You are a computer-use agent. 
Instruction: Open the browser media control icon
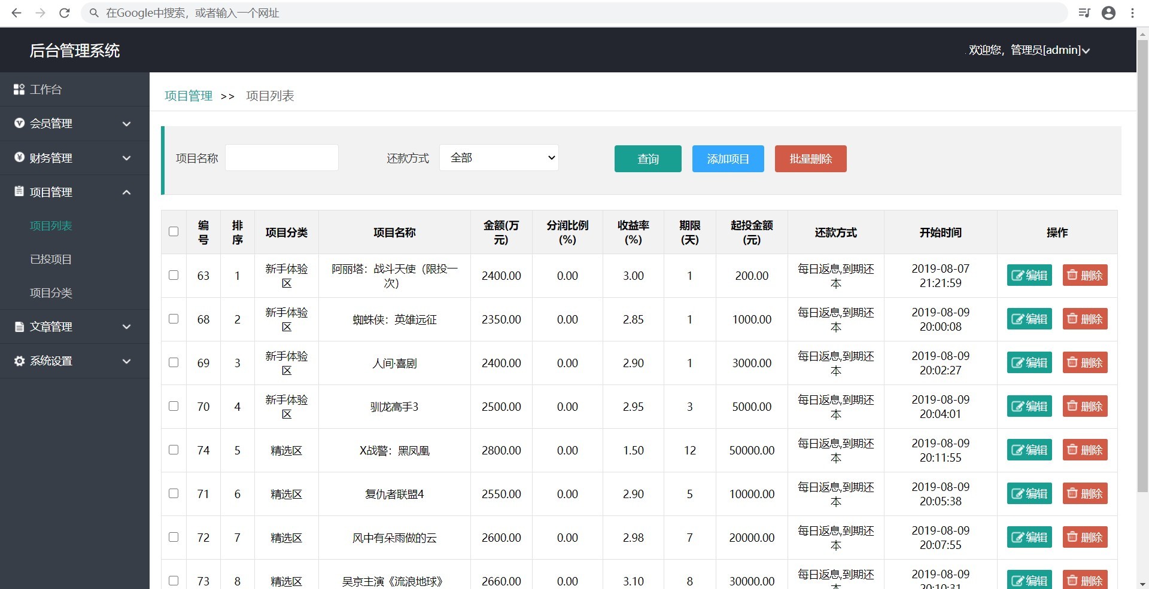click(1084, 13)
